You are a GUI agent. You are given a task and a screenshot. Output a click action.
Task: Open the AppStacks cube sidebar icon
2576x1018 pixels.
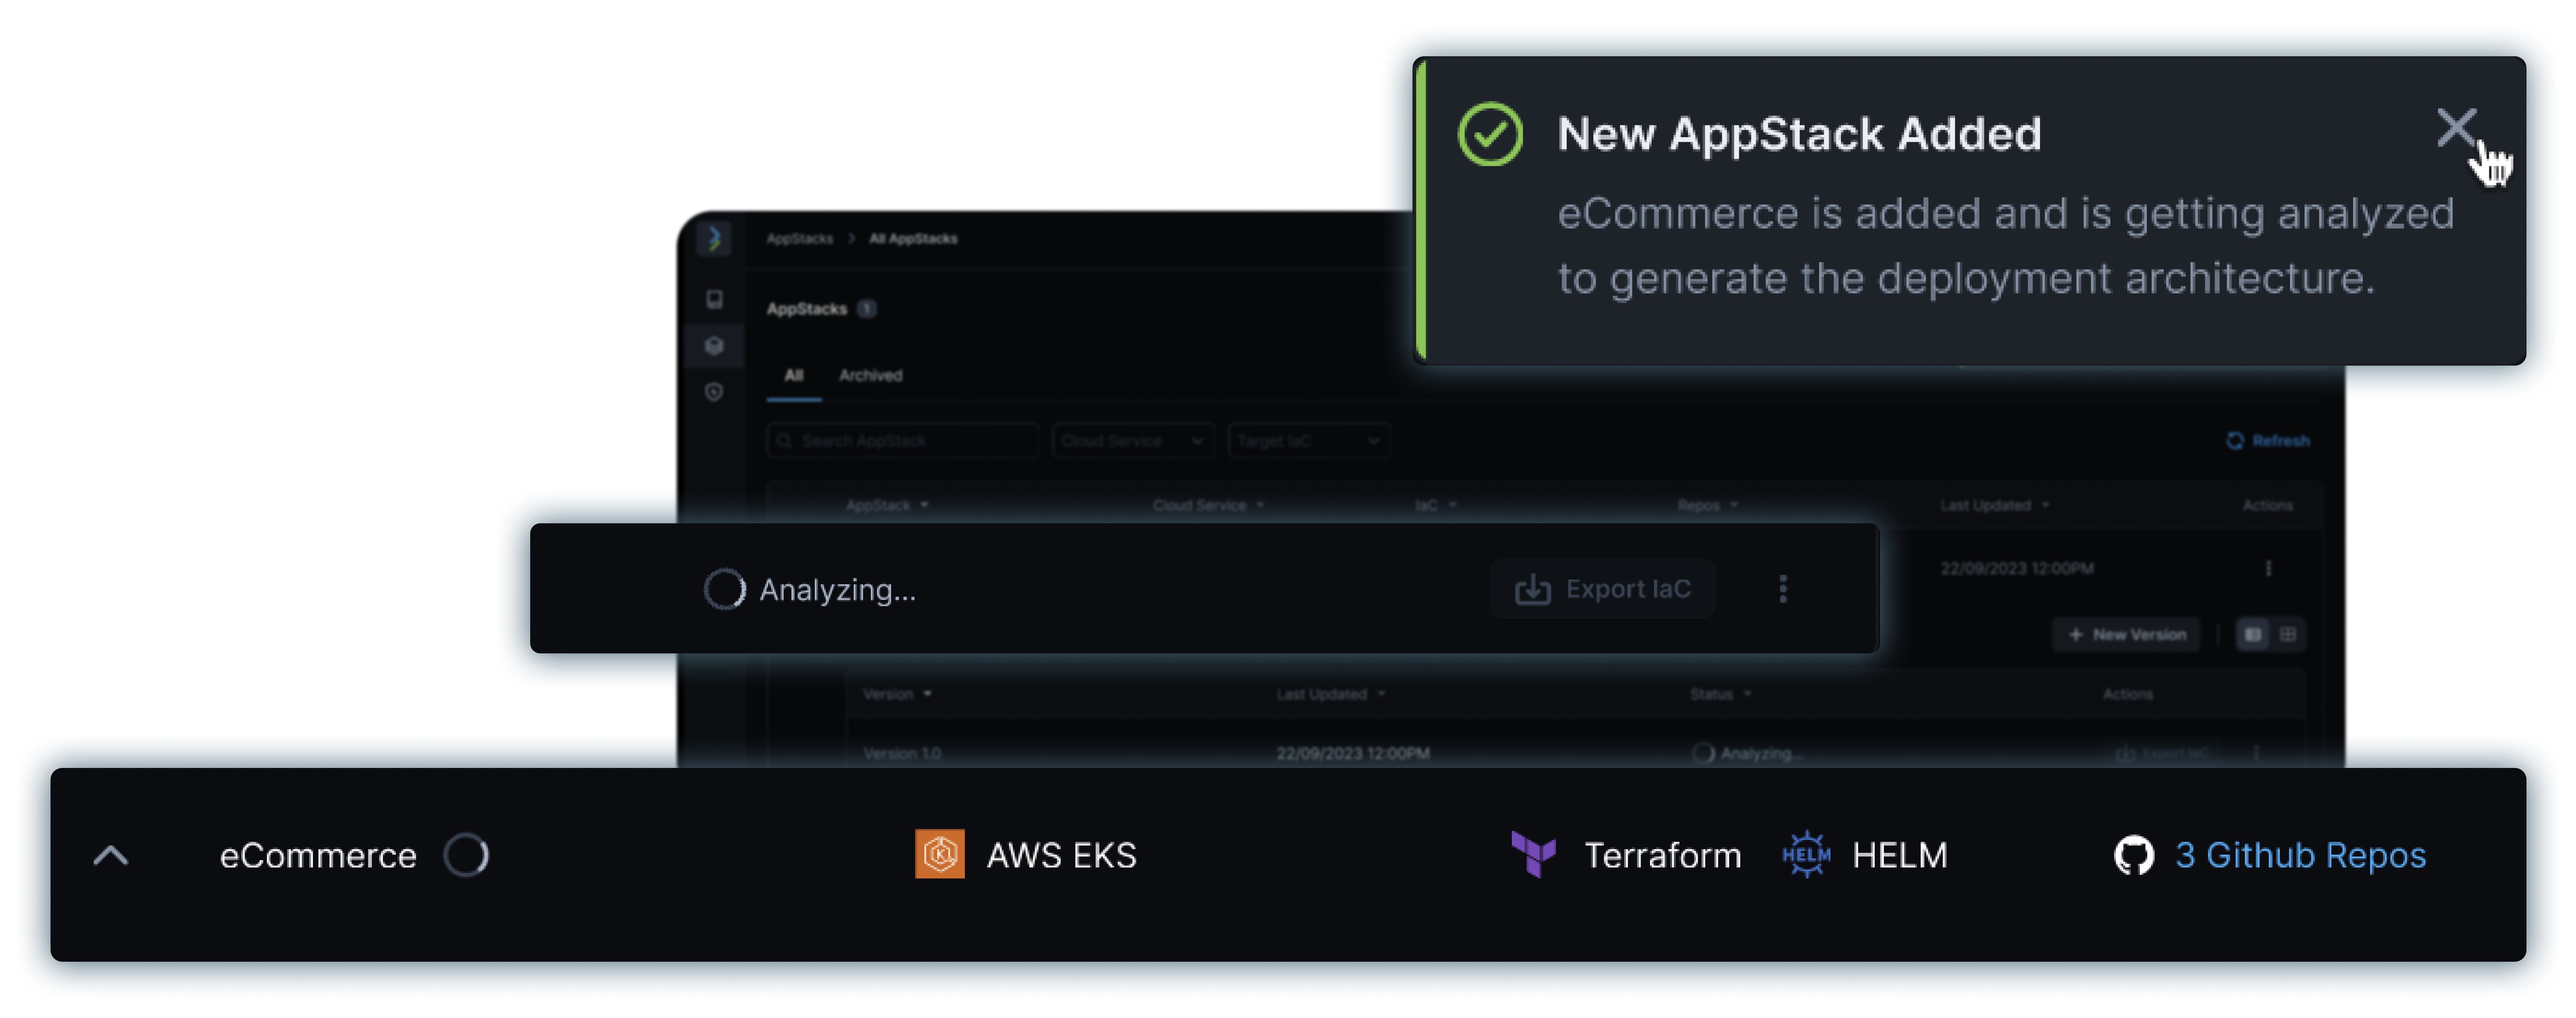(714, 346)
